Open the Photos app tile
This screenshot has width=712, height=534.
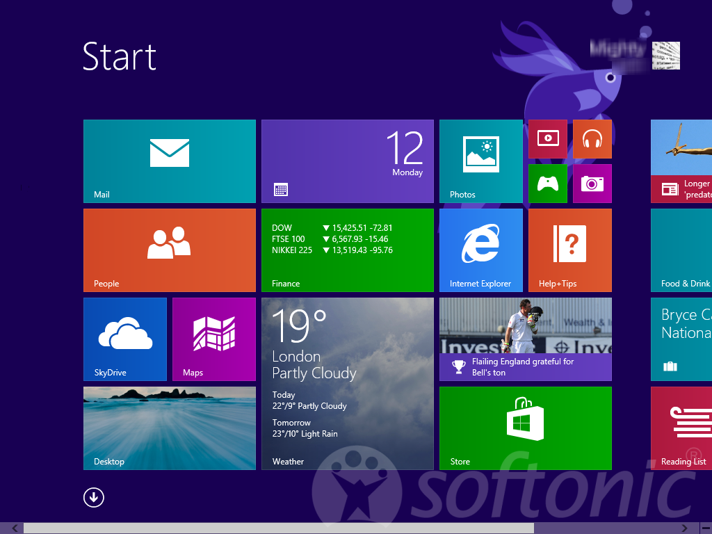coord(480,161)
